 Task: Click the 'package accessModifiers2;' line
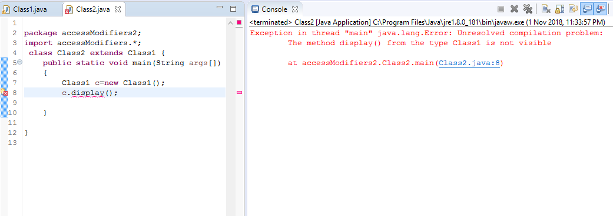[x=82, y=33]
